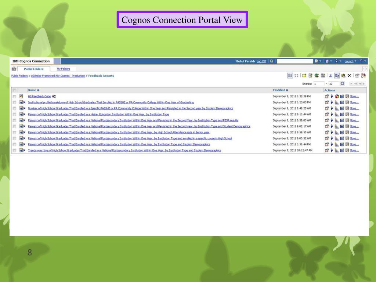Open Report Studio for Higher Education Institution report
This screenshot has width=376, height=282.
(x=337, y=115)
